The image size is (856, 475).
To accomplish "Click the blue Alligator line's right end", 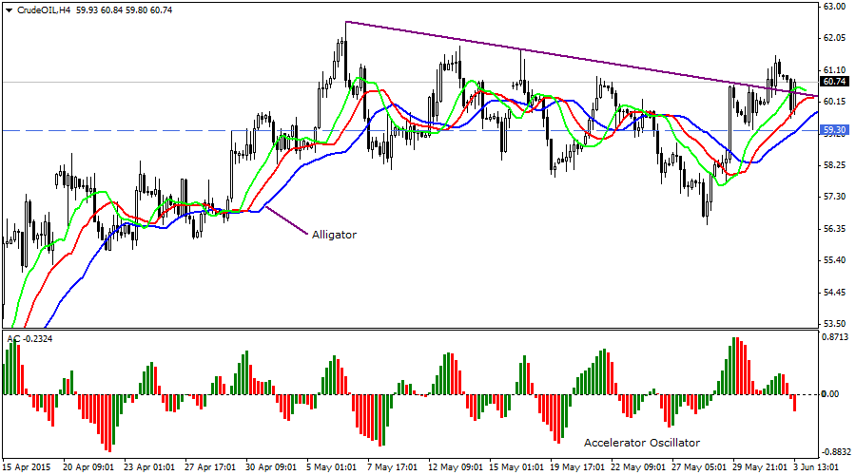I will (816, 113).
